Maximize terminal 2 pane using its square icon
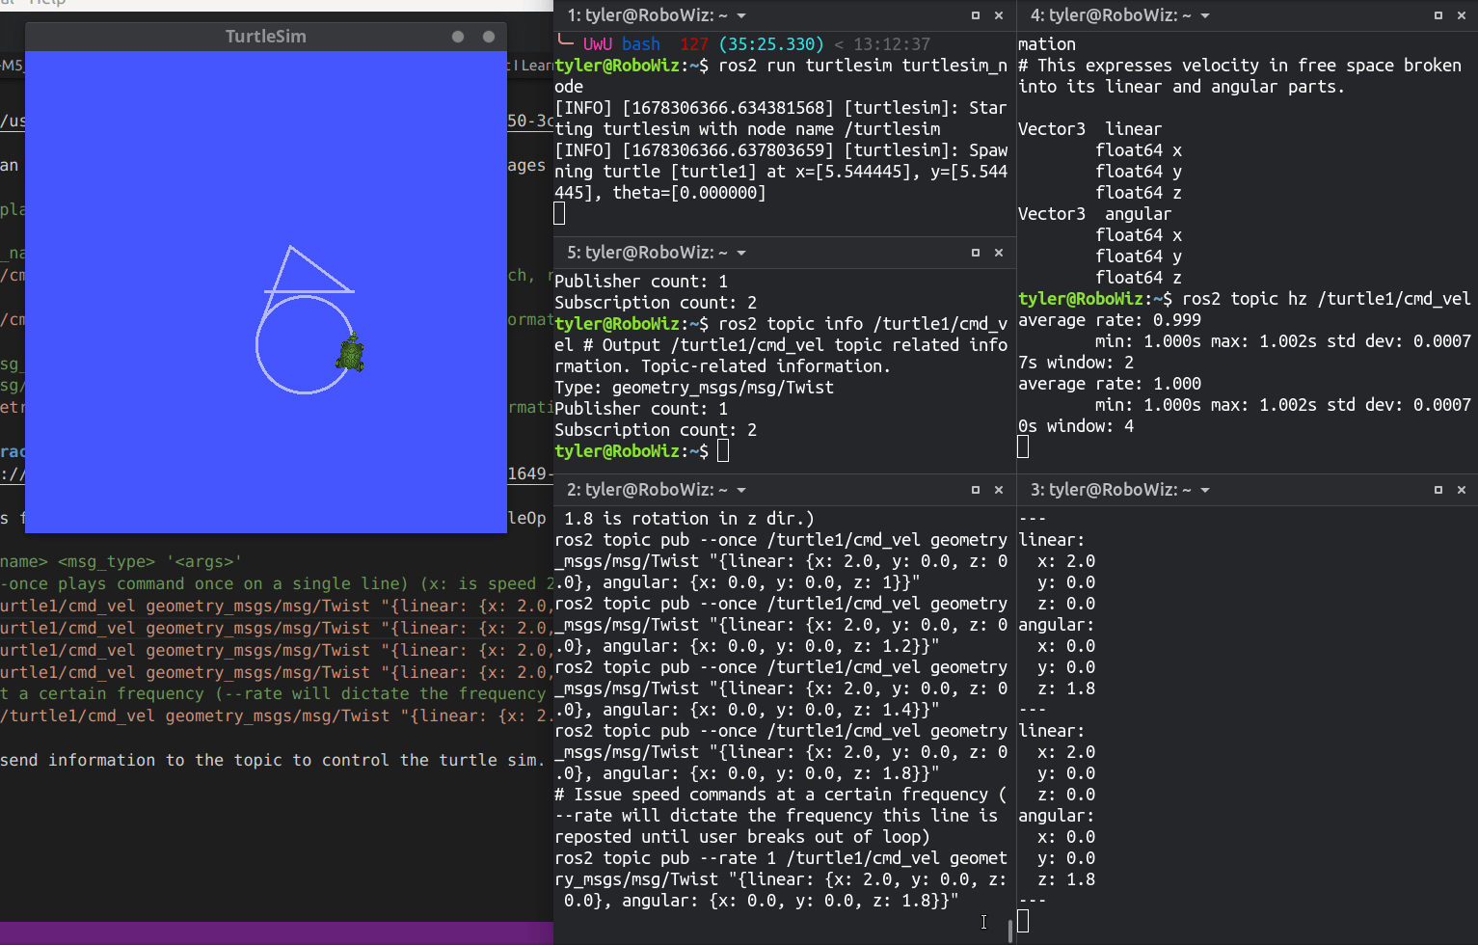Image resolution: width=1478 pixels, height=945 pixels. click(975, 490)
